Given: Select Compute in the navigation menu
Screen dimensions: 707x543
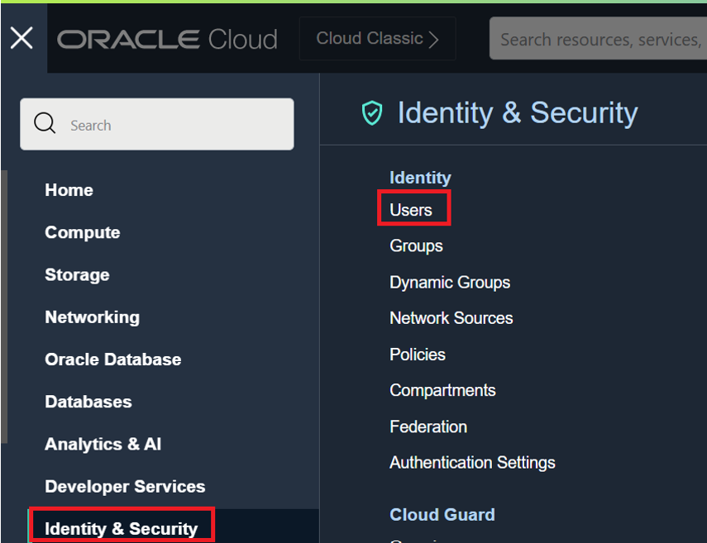Looking at the screenshot, I should point(82,232).
